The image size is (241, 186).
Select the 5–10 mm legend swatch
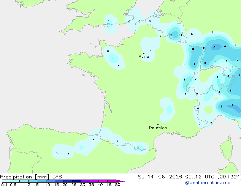41,181
